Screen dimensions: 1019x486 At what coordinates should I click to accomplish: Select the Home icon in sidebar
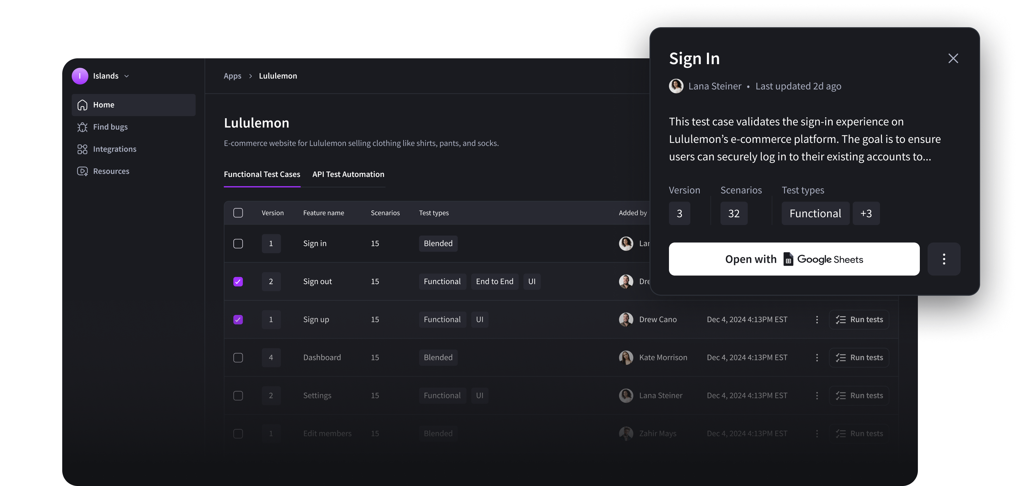82,104
